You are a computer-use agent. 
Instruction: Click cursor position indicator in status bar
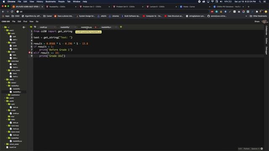[x=240, y=148]
